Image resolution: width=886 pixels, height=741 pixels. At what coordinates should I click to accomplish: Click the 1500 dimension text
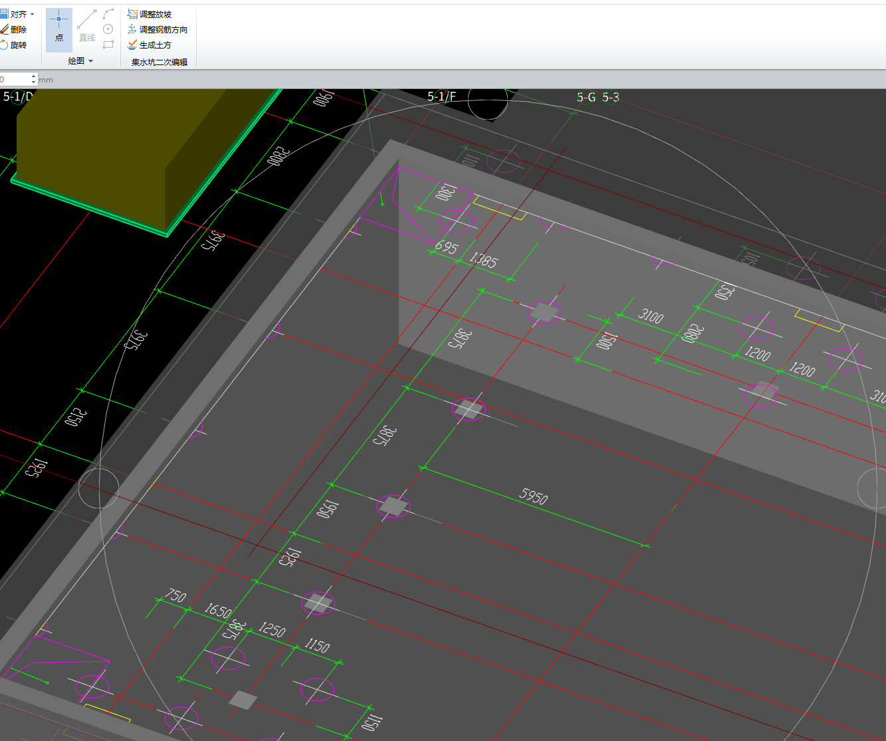click(x=606, y=342)
